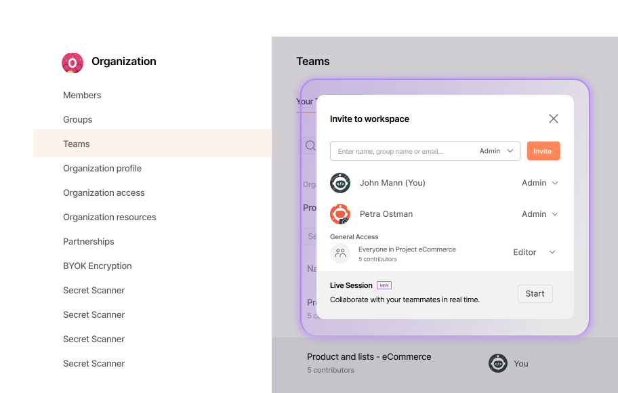Click the NEW badge beside Live Session
Image resolution: width=618 pixels, height=393 pixels.
384,285
